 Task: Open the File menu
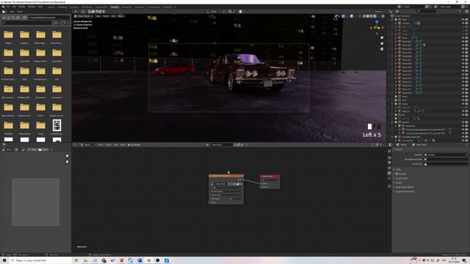8,7
